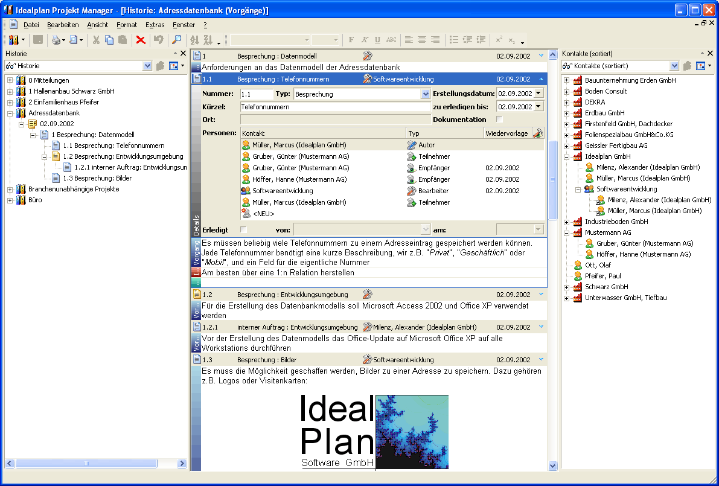Screen dimensions: 719x486
Task: Close the Historie panel
Action: (184, 54)
